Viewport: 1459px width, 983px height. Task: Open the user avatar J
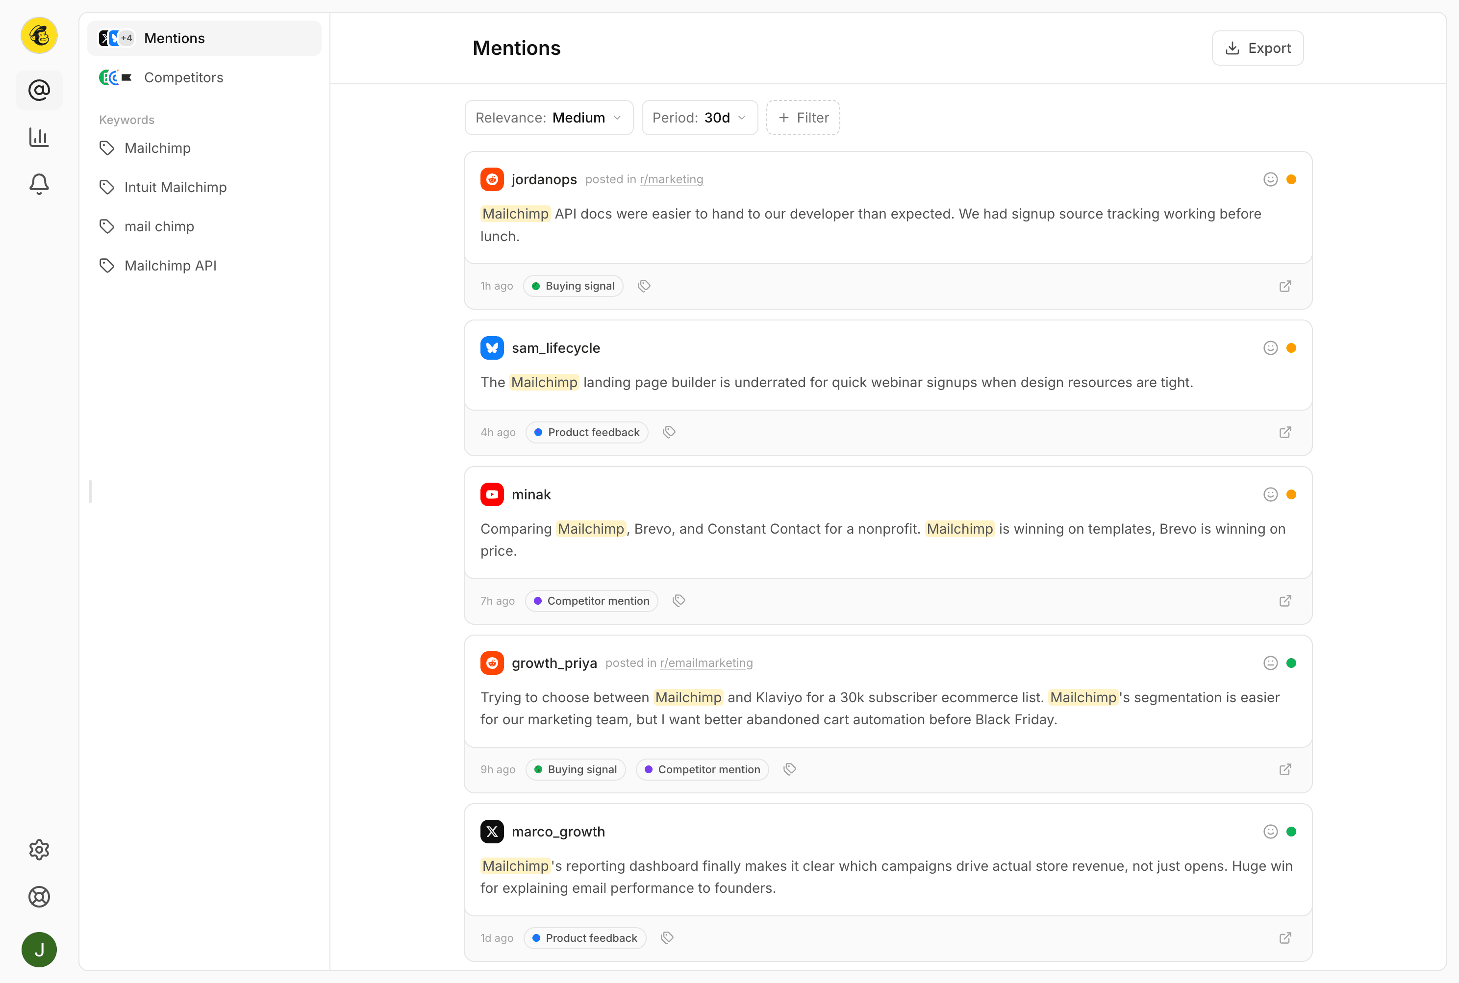click(39, 950)
